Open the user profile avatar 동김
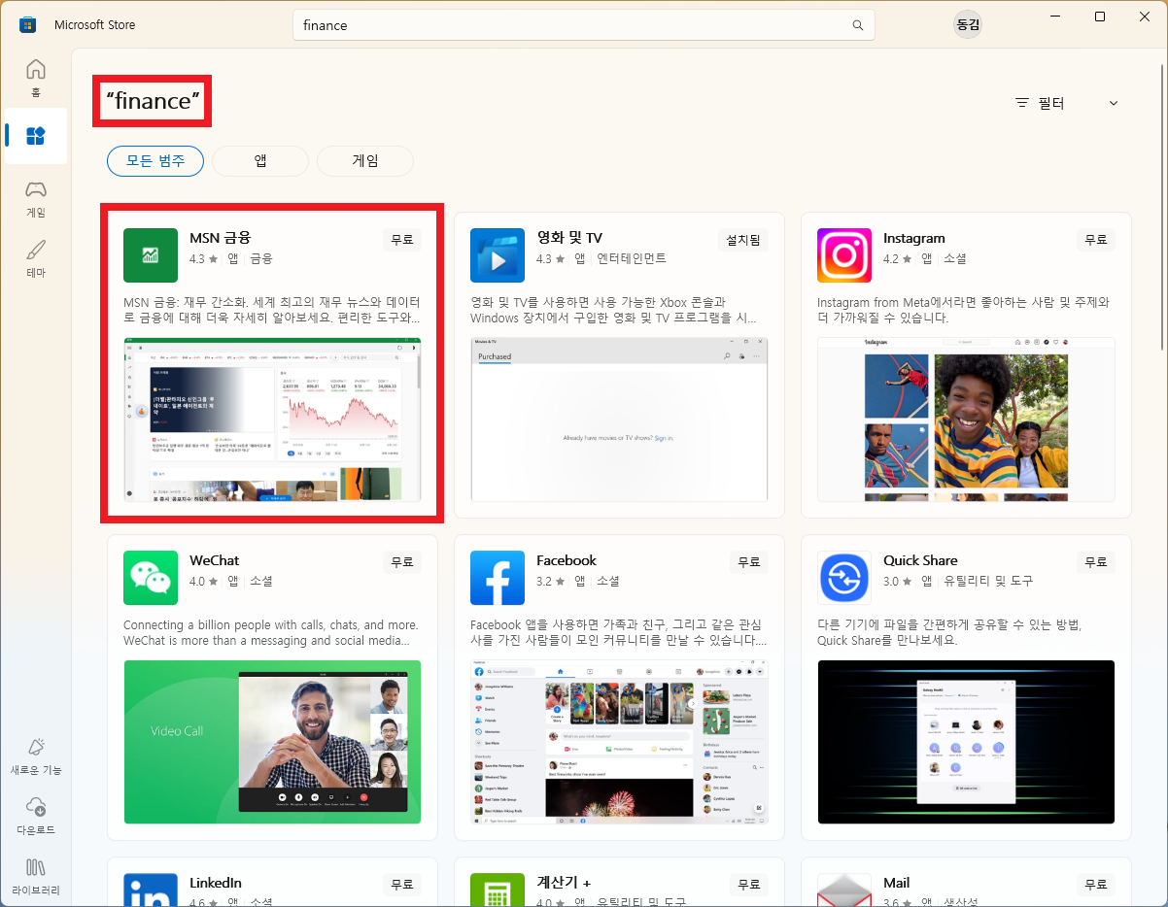The image size is (1168, 907). point(968,24)
